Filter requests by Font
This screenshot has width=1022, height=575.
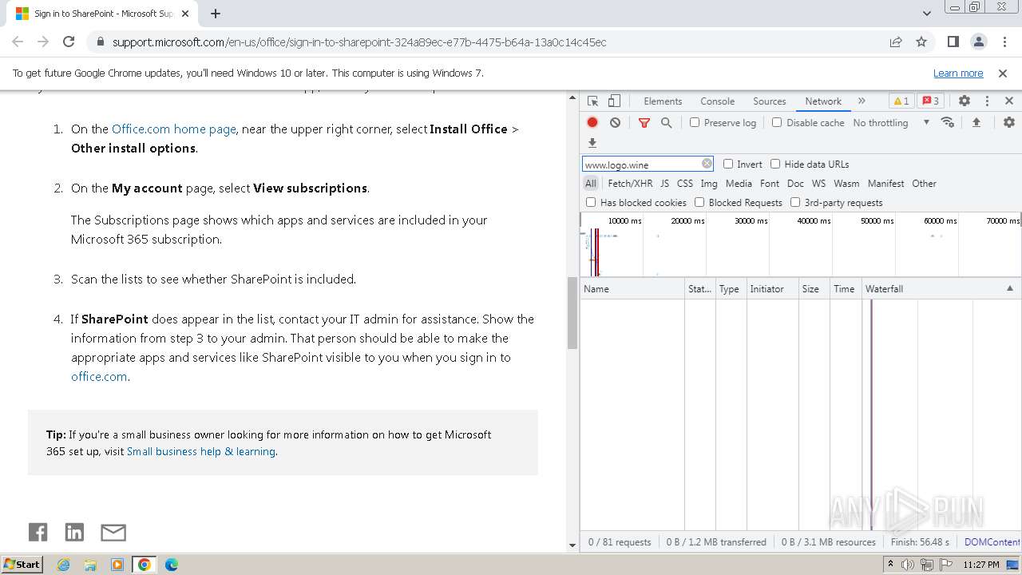770,183
